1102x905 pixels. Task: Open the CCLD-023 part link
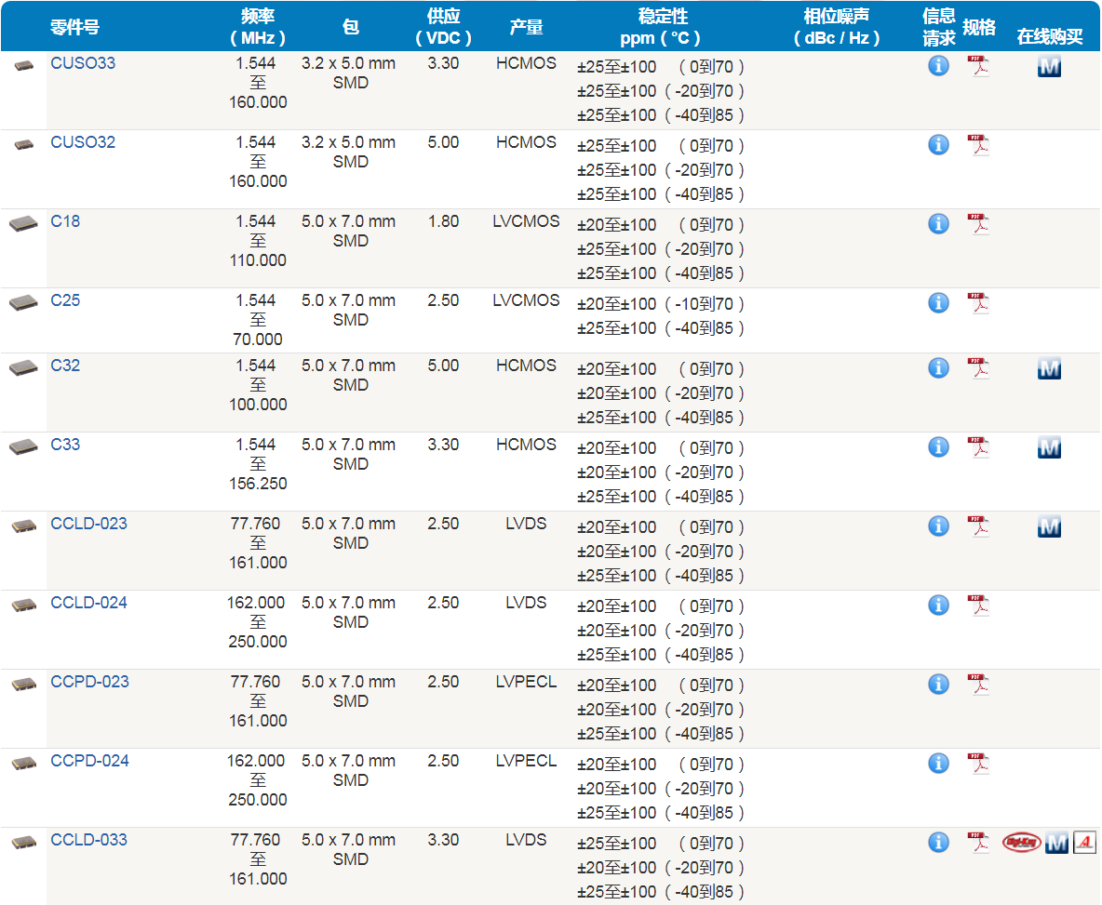88,524
